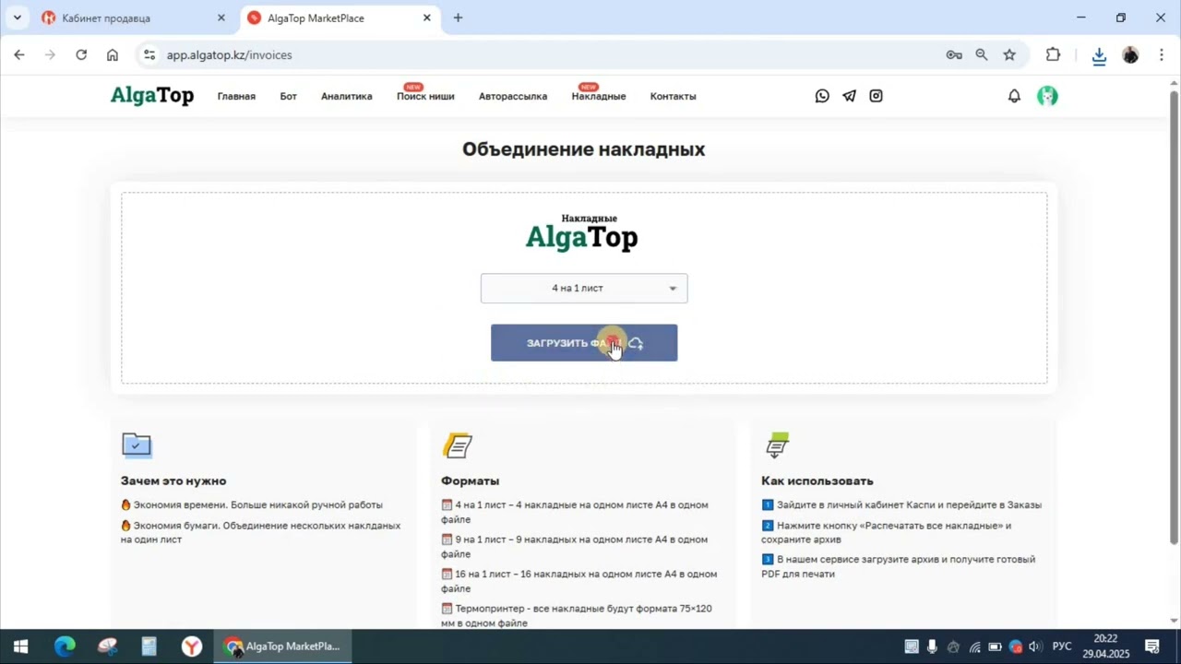The height and width of the screenshot is (664, 1181).
Task: Click '16 на 1 лист' format description
Action: (579, 581)
